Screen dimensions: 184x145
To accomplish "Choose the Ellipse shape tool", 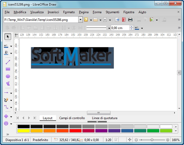I will (x=8, y=76).
